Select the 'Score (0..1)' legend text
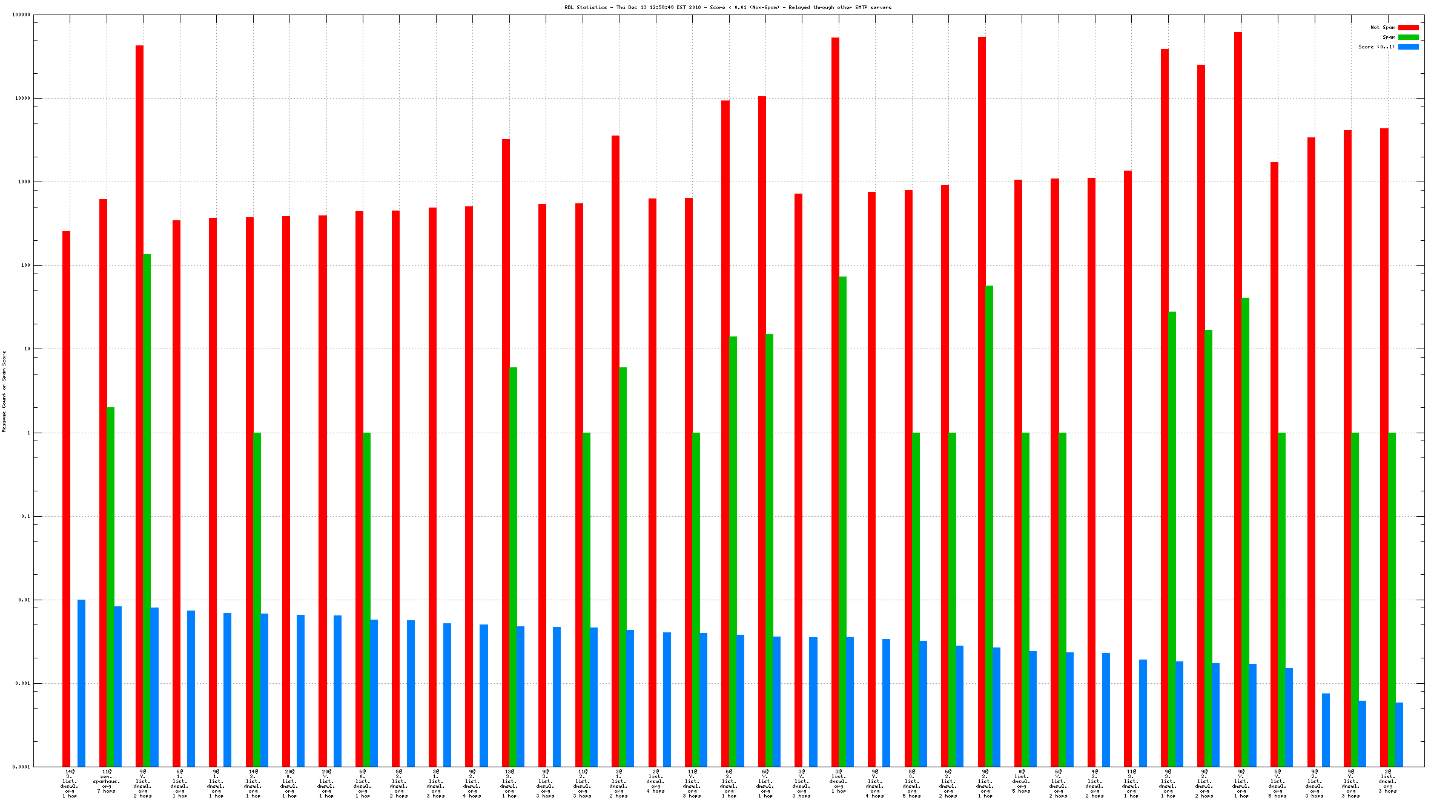Image resolution: width=1434 pixels, height=806 pixels. pos(1376,47)
